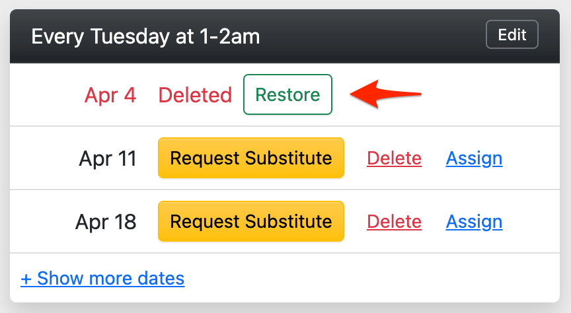
Task: Select the Apr 11 date label
Action: click(x=108, y=158)
